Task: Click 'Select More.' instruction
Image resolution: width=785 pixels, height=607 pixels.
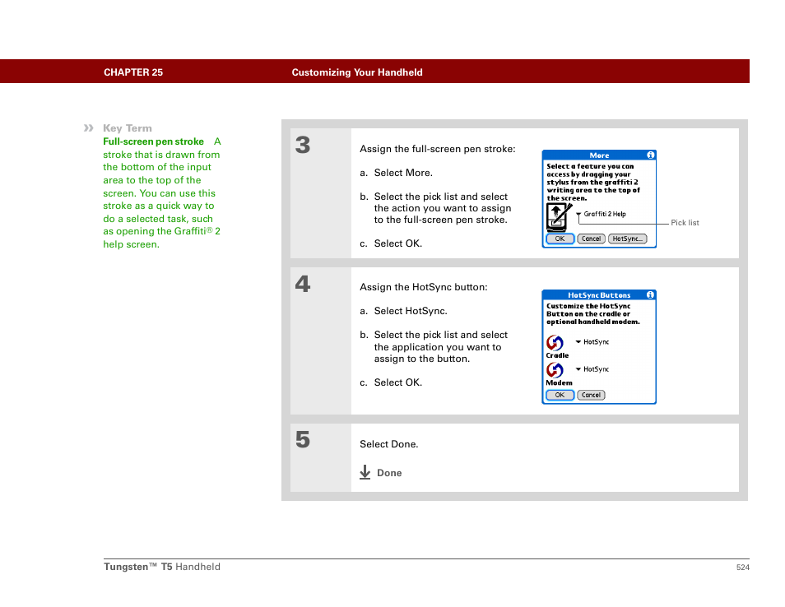Action: [x=403, y=173]
